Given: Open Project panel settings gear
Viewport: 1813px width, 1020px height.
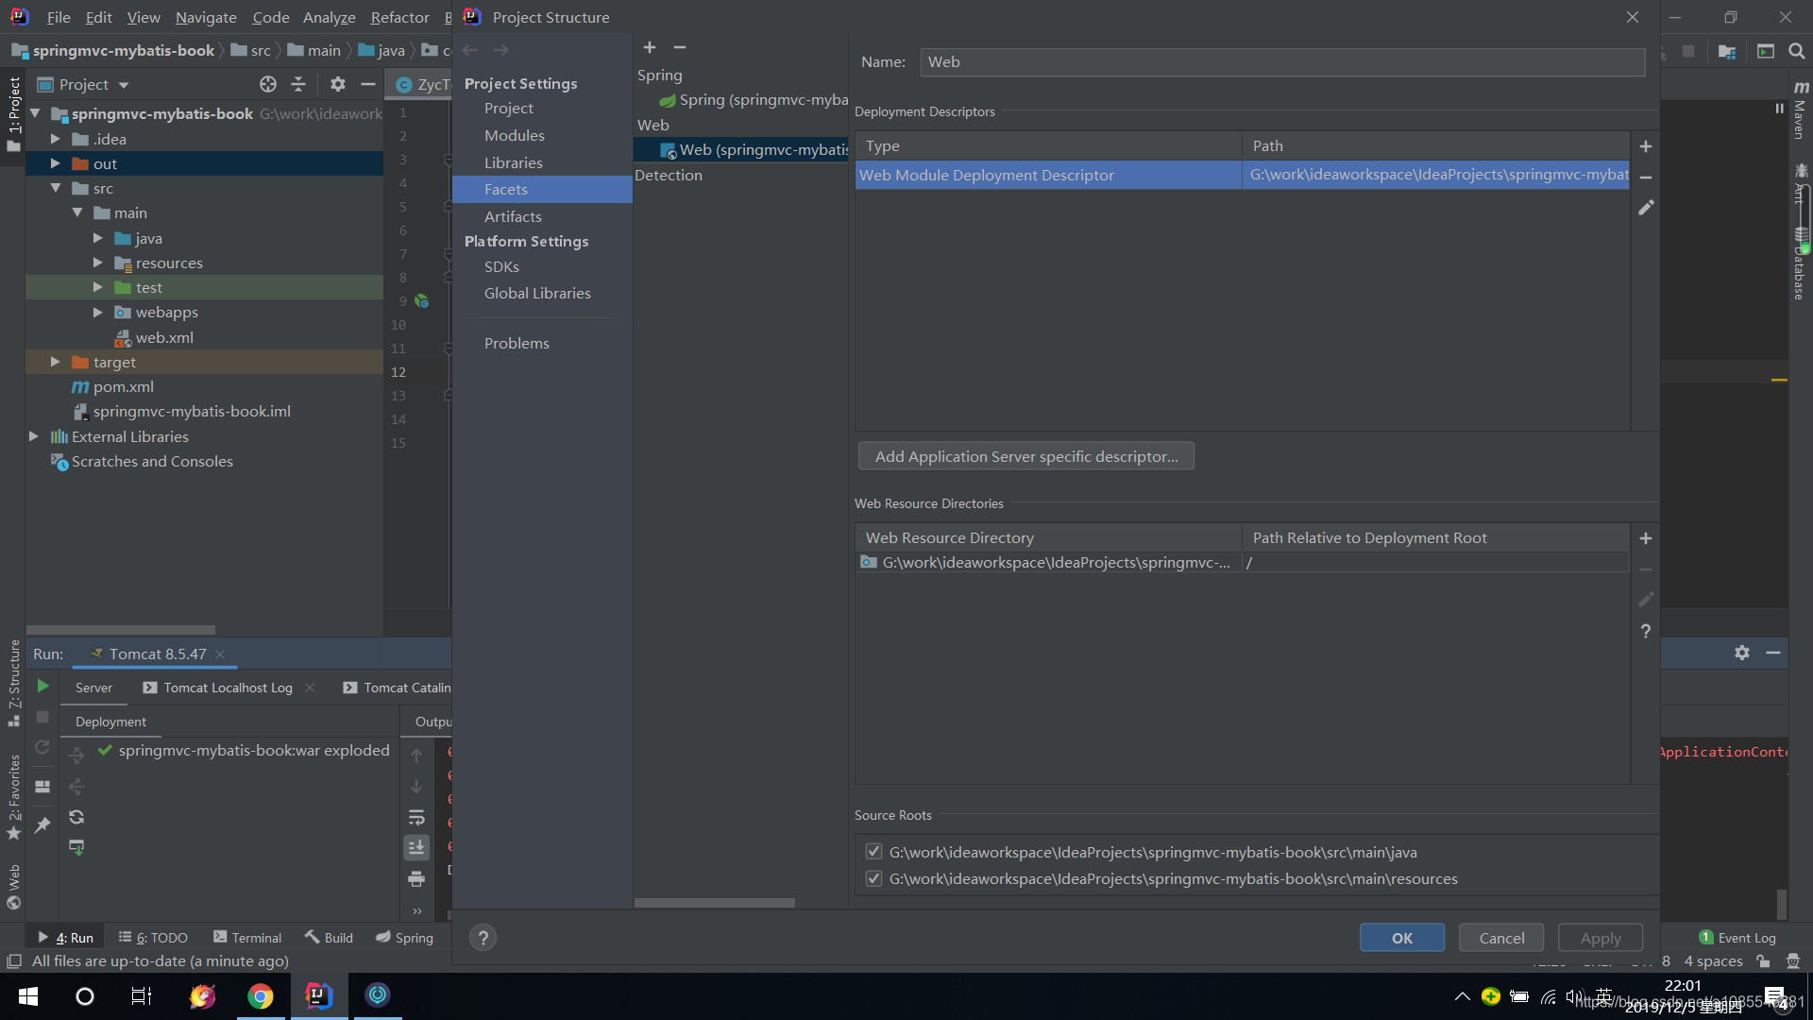Looking at the screenshot, I should click(x=338, y=84).
